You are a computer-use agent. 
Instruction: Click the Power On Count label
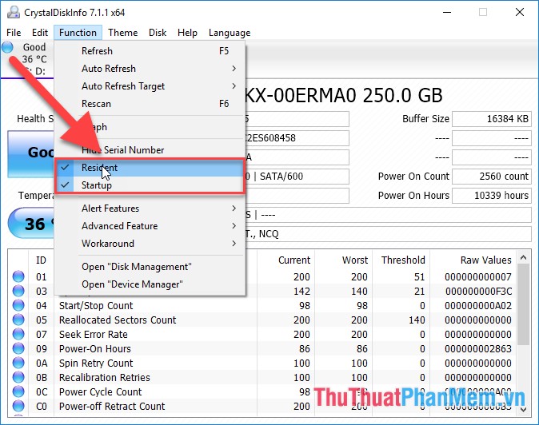(x=413, y=177)
